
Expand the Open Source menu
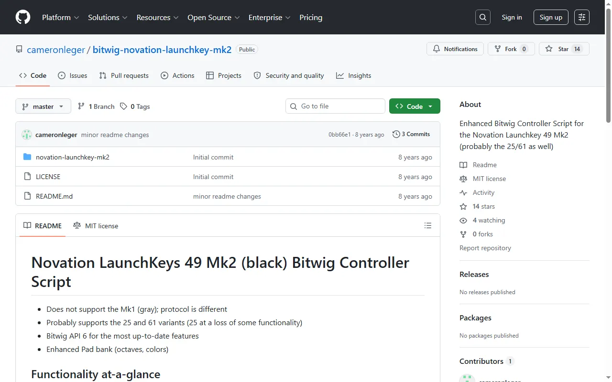213,17
